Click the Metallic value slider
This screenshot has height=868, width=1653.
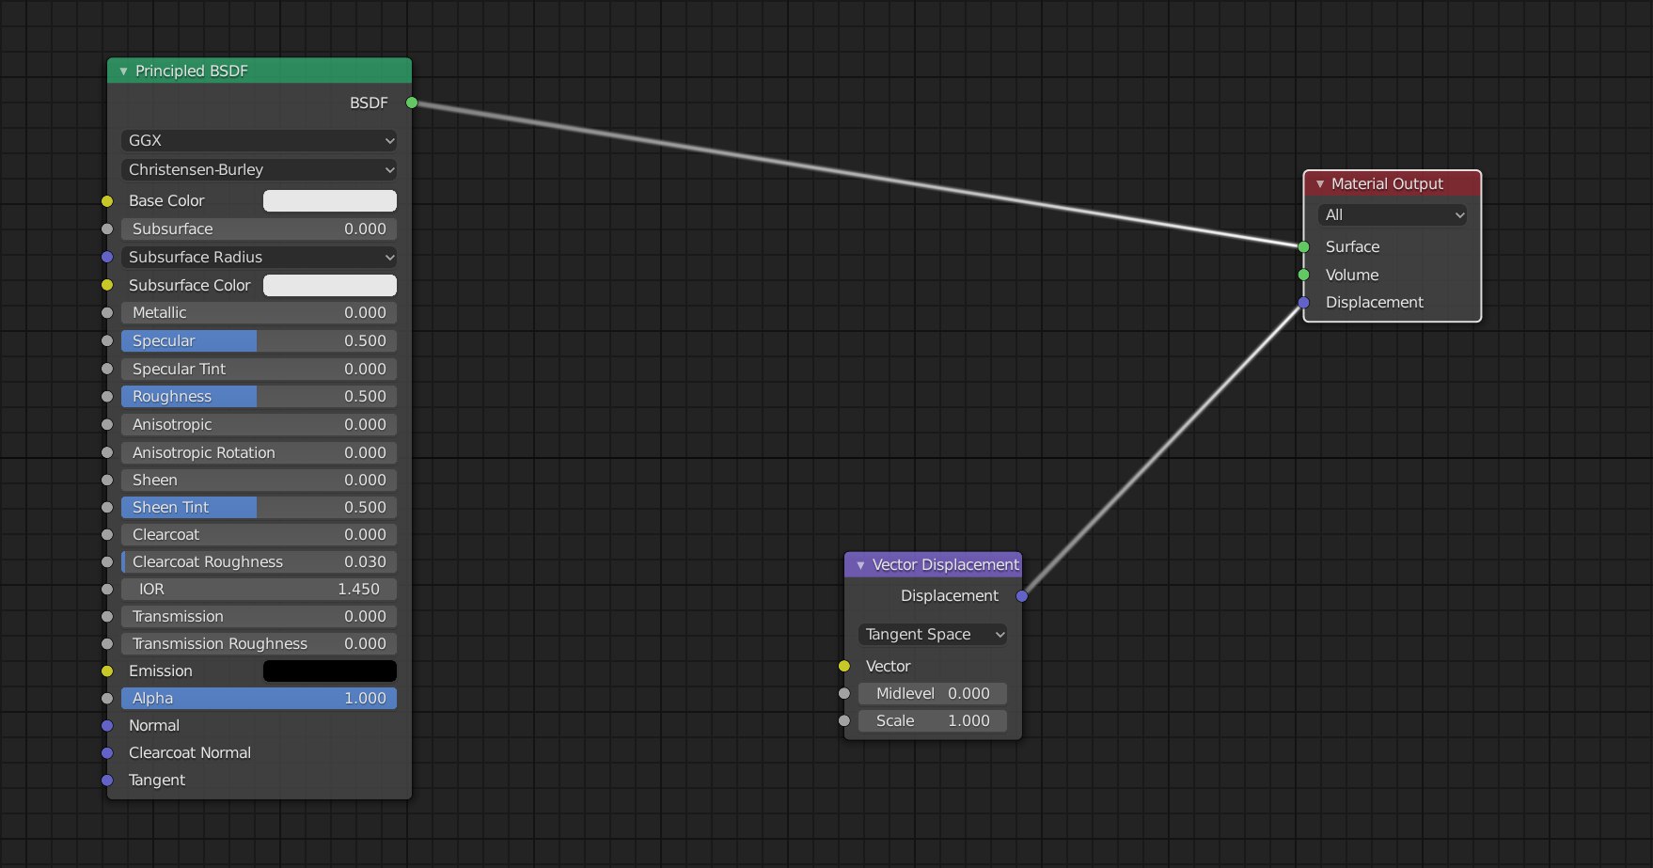[x=259, y=312]
